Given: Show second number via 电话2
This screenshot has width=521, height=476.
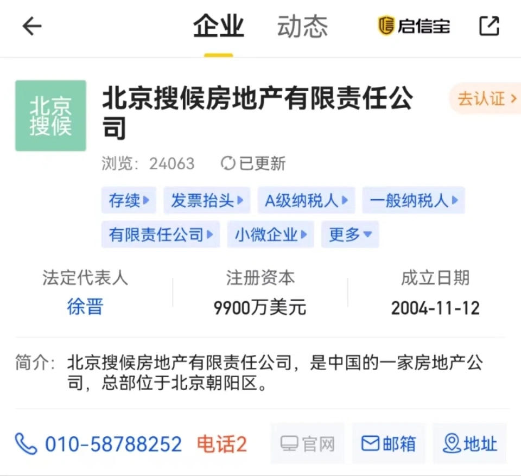Looking at the screenshot, I should click(x=221, y=444).
